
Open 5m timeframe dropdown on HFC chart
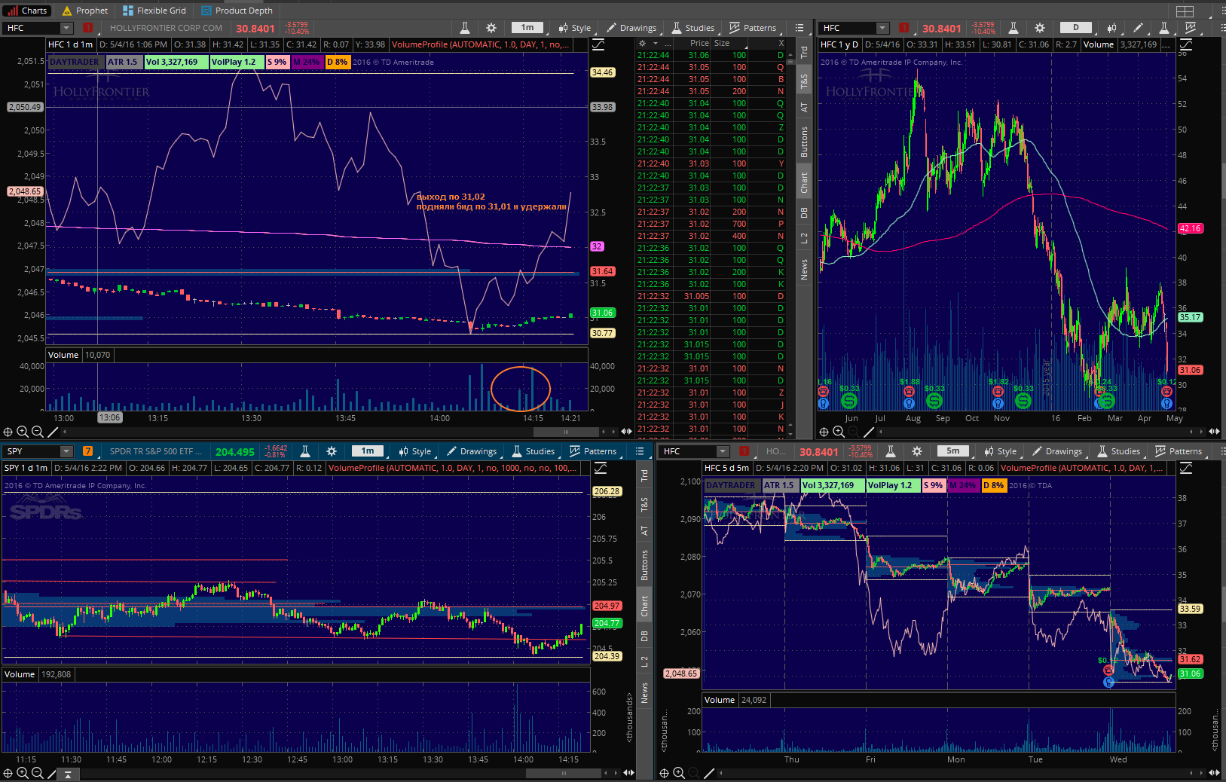pos(953,451)
